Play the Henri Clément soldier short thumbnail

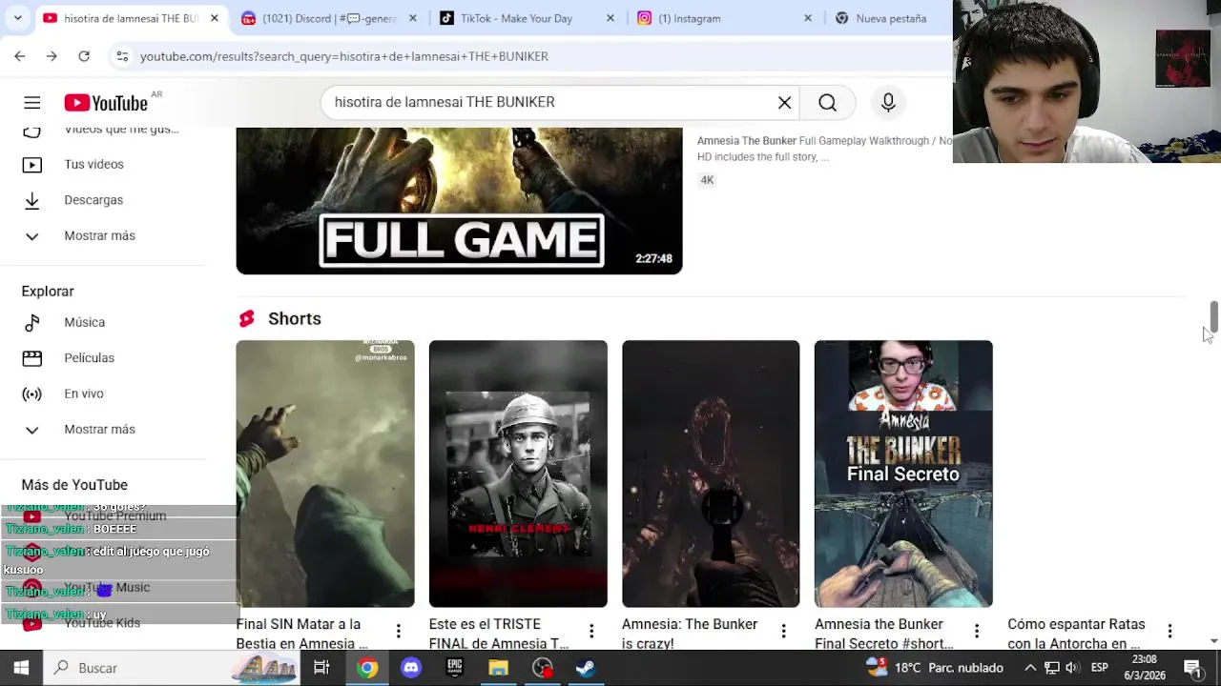click(518, 474)
